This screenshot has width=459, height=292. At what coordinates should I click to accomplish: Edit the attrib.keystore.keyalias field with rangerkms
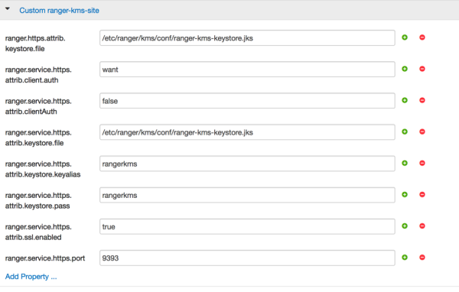pos(247,164)
